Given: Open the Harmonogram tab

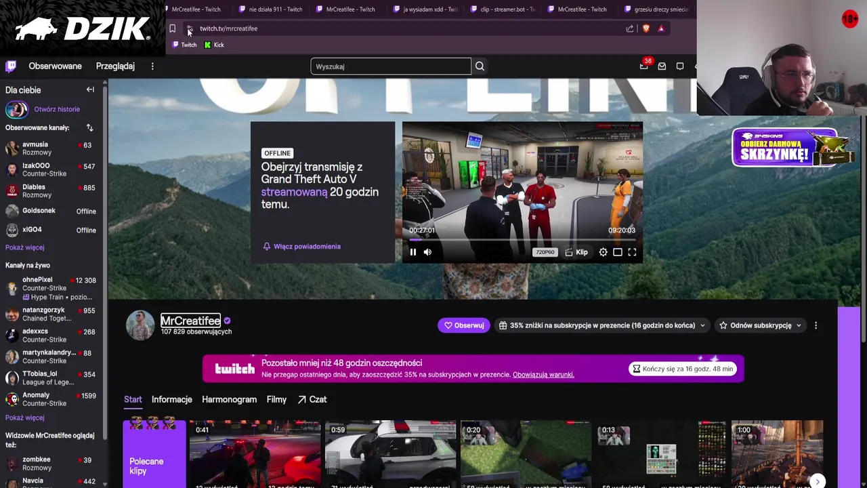Looking at the screenshot, I should pos(229,399).
